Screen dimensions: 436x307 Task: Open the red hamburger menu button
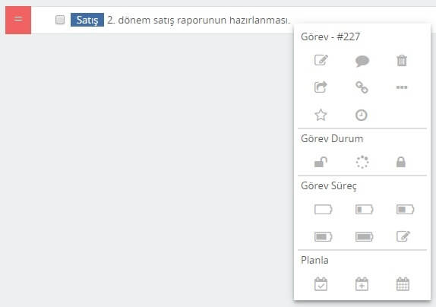(18, 20)
